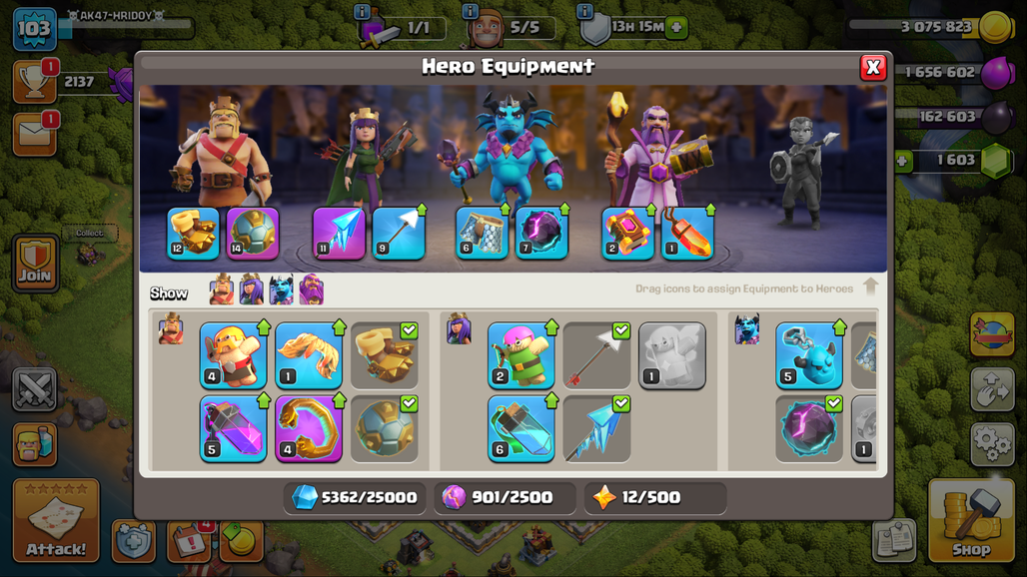The image size is (1027, 577).
Task: Collapse equipment list with the up arrow
Action: click(x=870, y=287)
